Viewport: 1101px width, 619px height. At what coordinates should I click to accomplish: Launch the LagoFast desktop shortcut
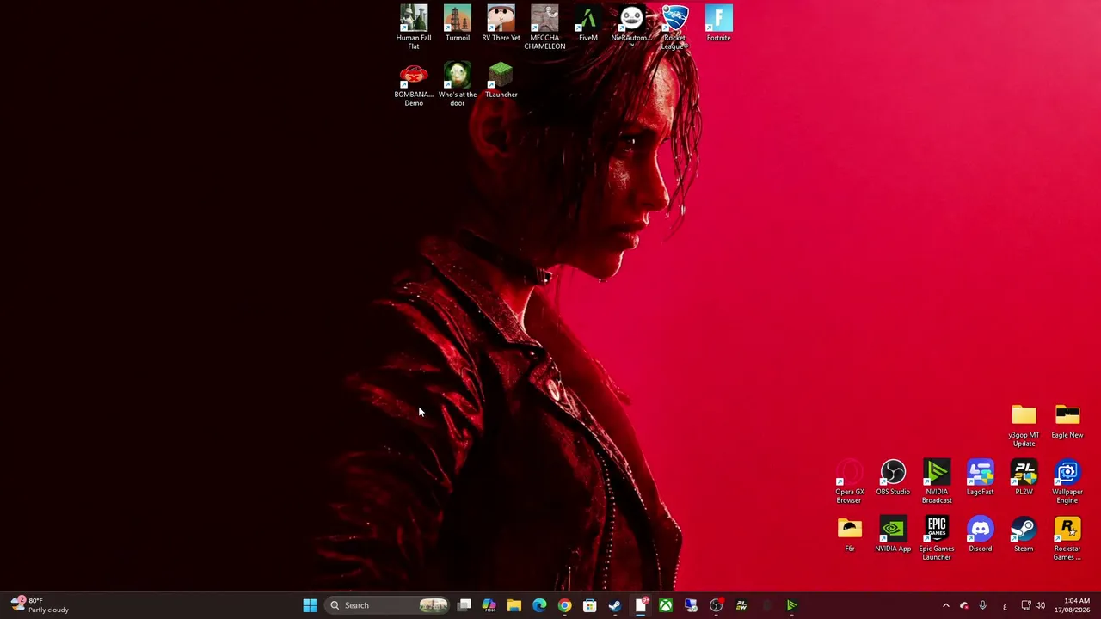pyautogui.click(x=981, y=477)
